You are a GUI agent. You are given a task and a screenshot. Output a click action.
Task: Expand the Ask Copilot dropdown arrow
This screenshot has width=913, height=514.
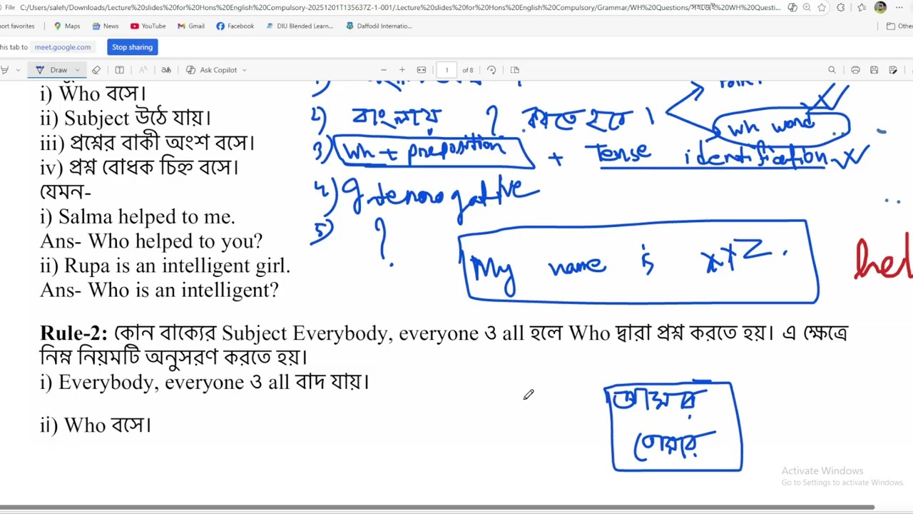pos(244,70)
